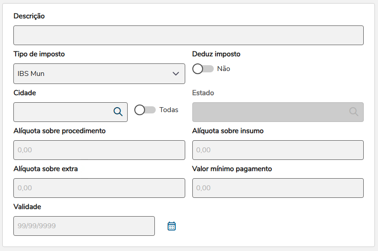Toggle the Deduz imposto switch
Viewport: 378px width, 251px height.
(x=203, y=69)
